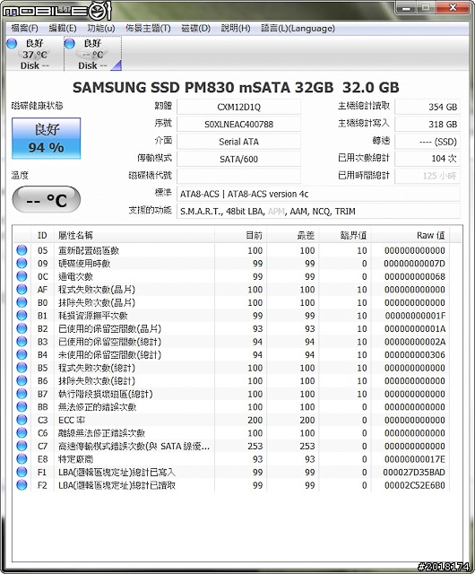This screenshot has height=574, width=475.
Task: Click the status circle icon for attribute B0
Action: click(x=22, y=302)
